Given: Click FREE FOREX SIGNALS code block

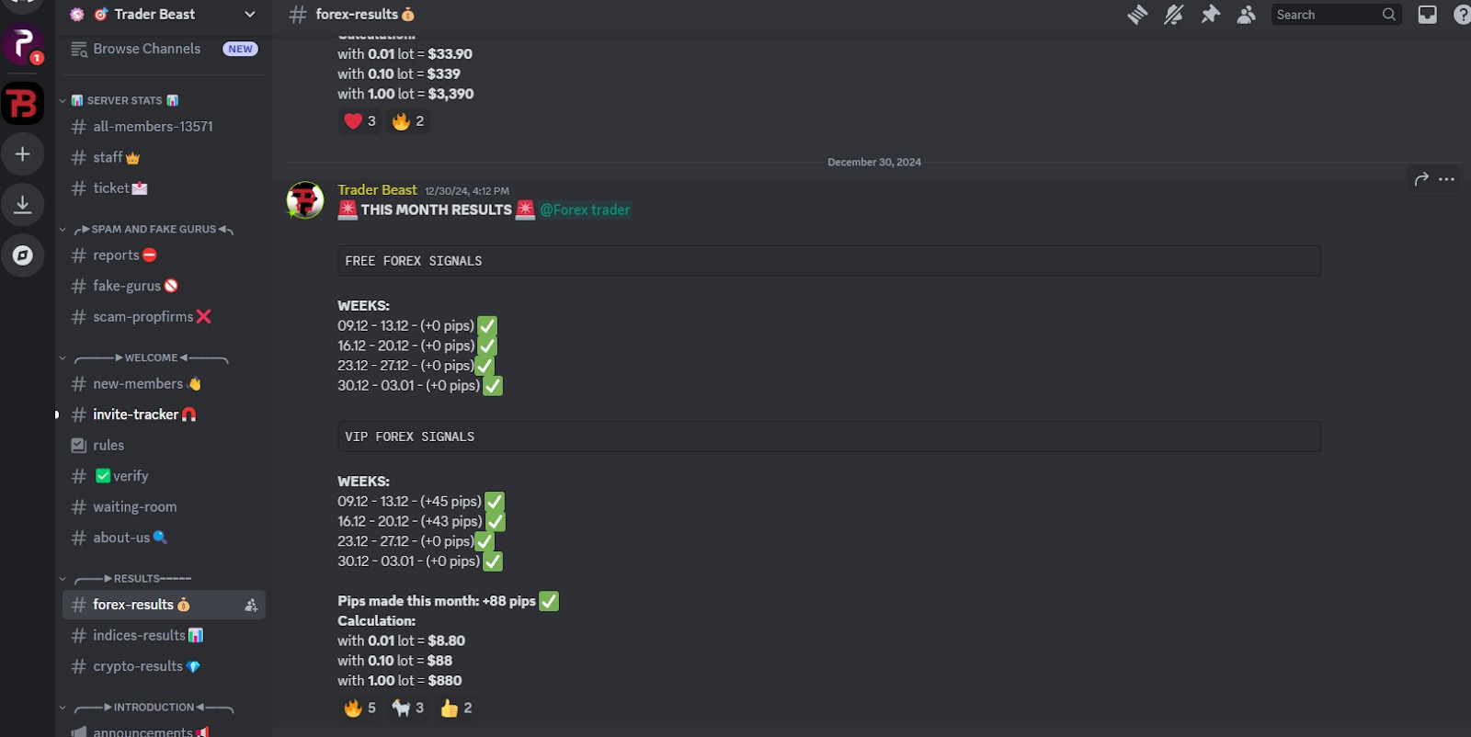Looking at the screenshot, I should tap(829, 261).
